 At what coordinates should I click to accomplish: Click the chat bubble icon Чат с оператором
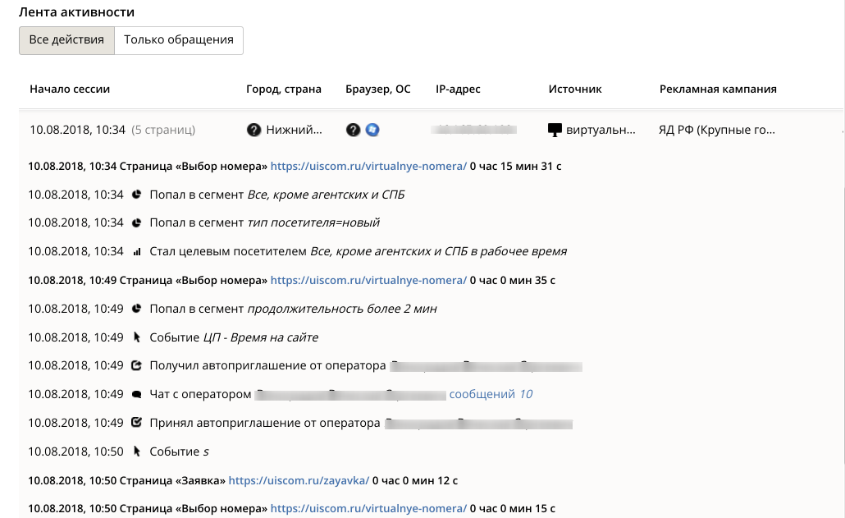(x=137, y=395)
